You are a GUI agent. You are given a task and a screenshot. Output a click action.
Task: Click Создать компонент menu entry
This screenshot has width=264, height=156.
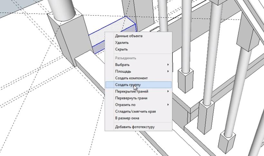pos(138,78)
